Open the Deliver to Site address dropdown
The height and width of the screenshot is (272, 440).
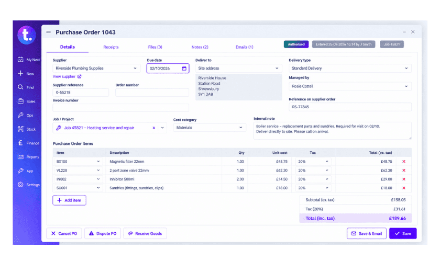tap(238, 69)
